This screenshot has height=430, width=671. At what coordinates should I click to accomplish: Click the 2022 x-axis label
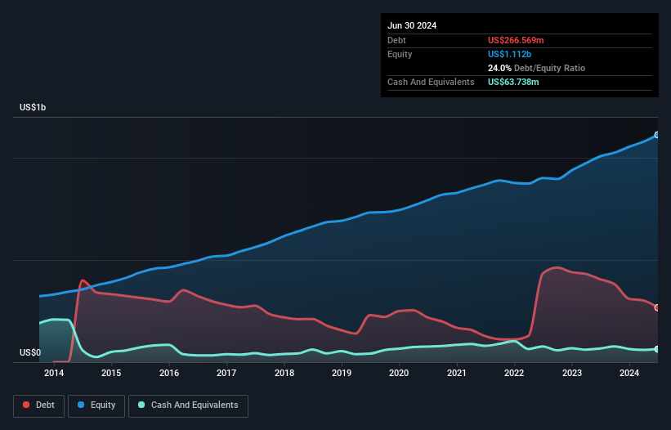click(514, 373)
